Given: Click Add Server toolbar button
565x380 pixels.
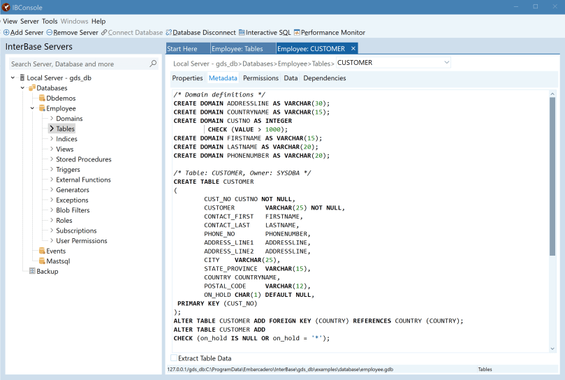Looking at the screenshot, I should 24,32.
